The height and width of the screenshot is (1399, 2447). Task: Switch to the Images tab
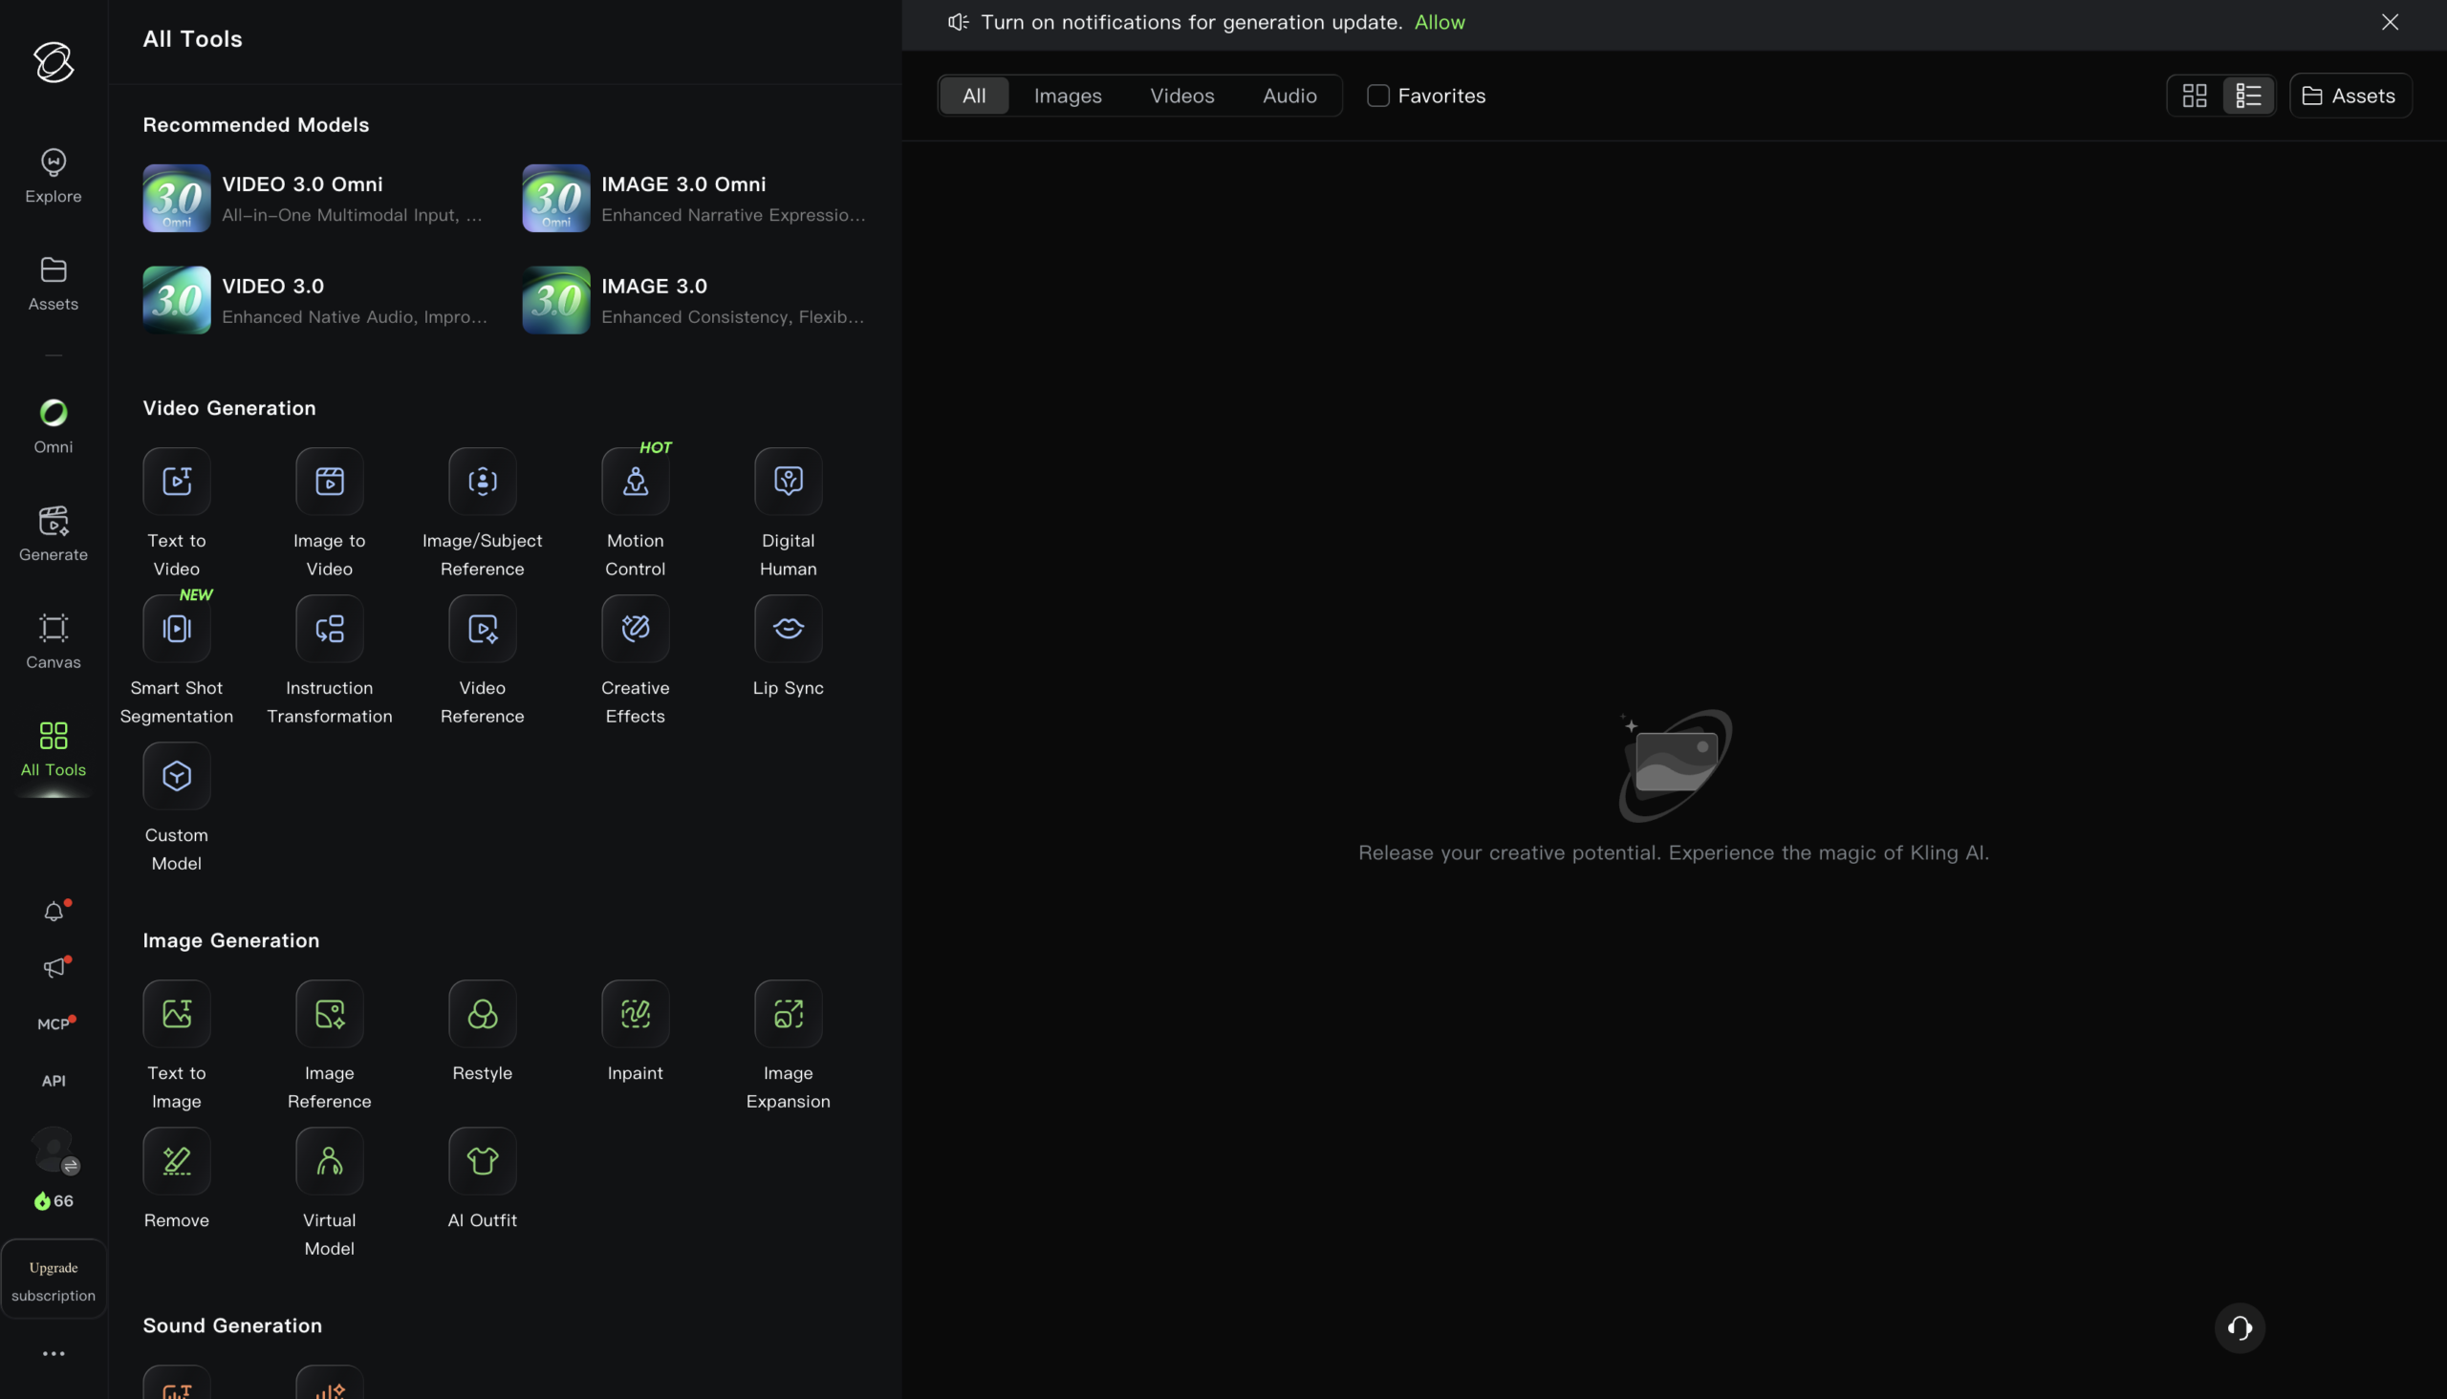pos(1068,96)
